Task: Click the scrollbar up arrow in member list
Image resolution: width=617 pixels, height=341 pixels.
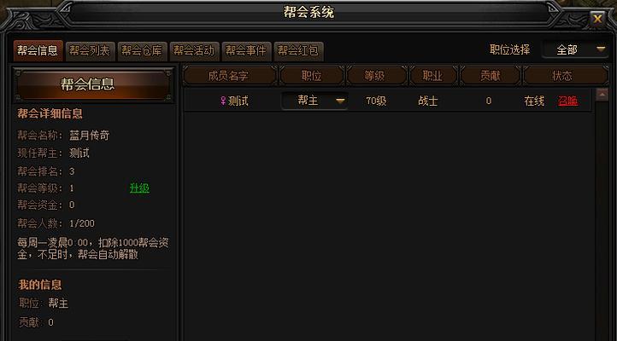Action: 602,95
